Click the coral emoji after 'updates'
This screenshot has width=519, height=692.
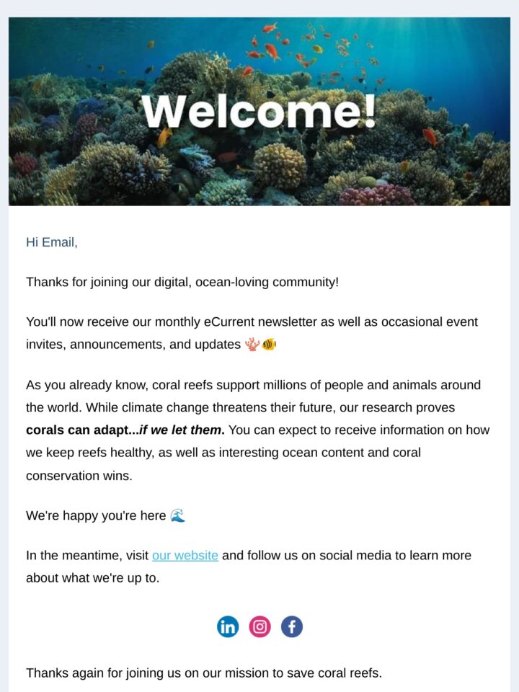click(x=252, y=345)
